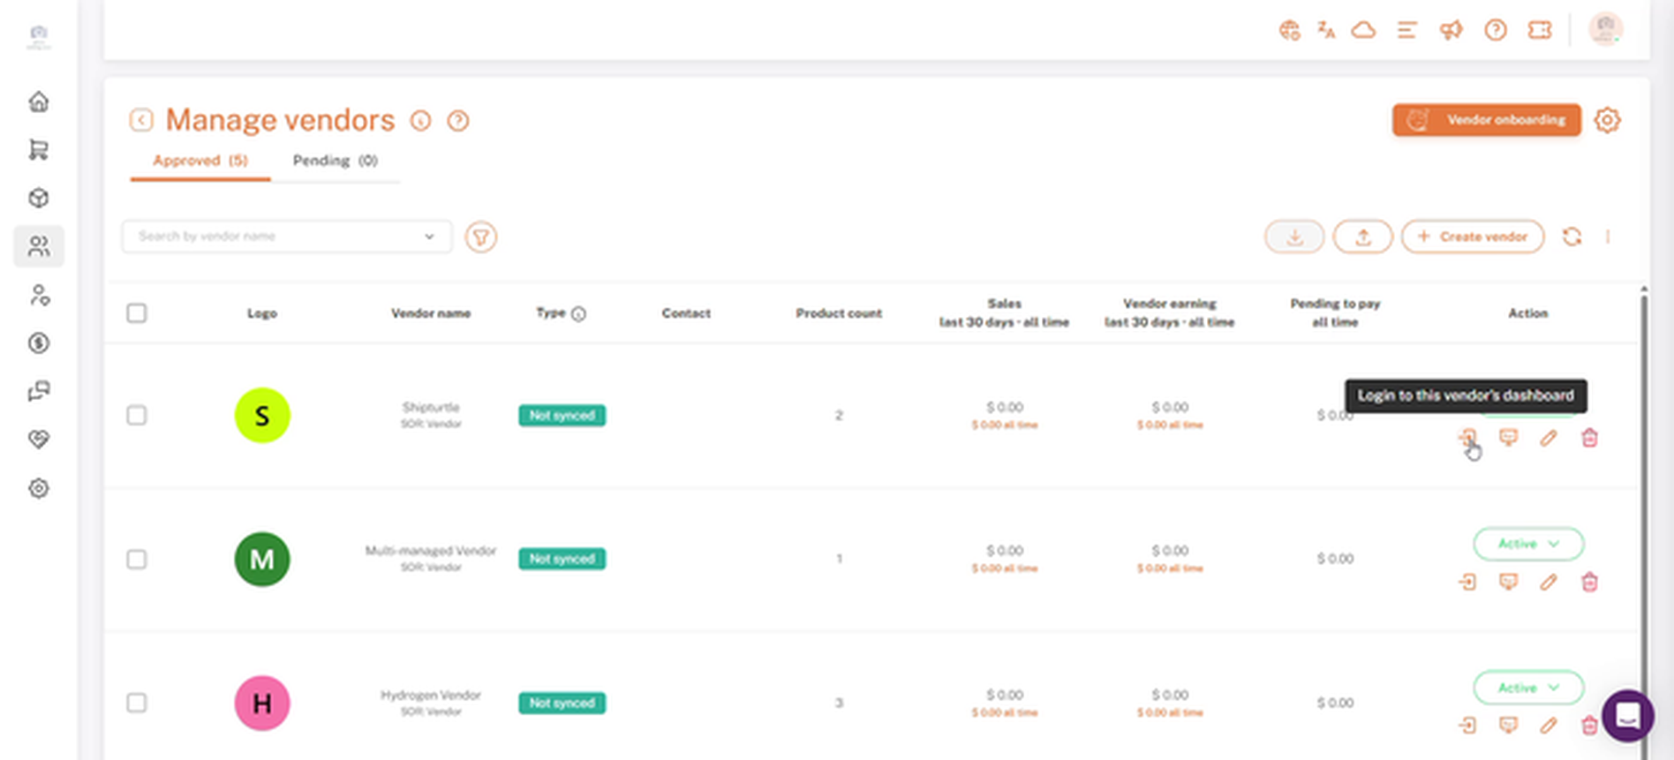The width and height of the screenshot is (1674, 760).
Task: Open the vendors people icon in sidebar
Action: pyautogui.click(x=39, y=246)
